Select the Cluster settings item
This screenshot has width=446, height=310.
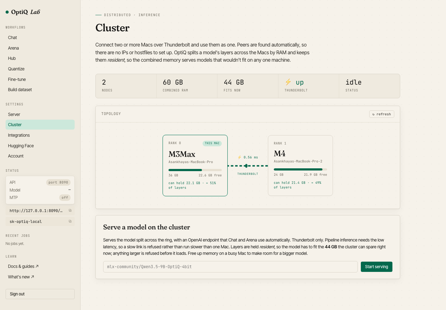coord(40,125)
